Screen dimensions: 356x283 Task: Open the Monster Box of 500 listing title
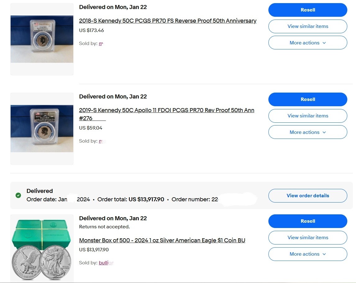point(162,240)
